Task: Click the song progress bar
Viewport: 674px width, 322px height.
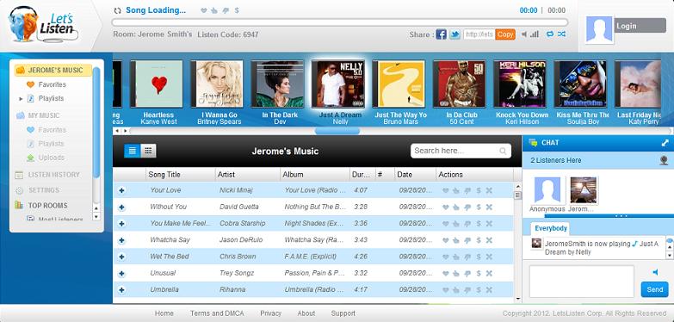Action: (x=339, y=22)
